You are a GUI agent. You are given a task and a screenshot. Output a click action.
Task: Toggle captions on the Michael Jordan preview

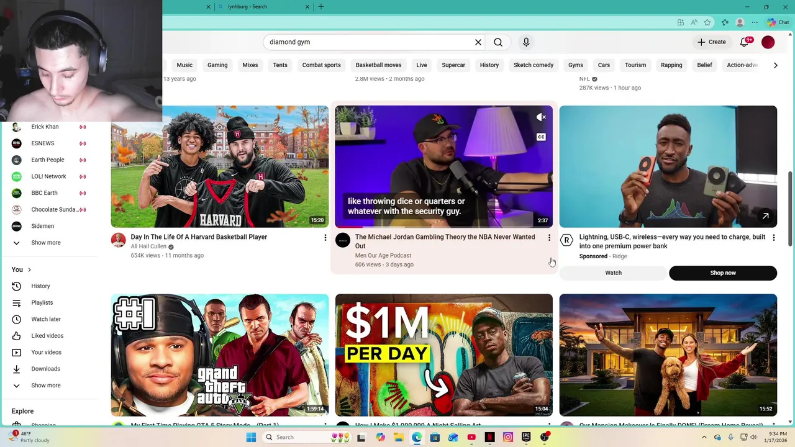click(541, 137)
